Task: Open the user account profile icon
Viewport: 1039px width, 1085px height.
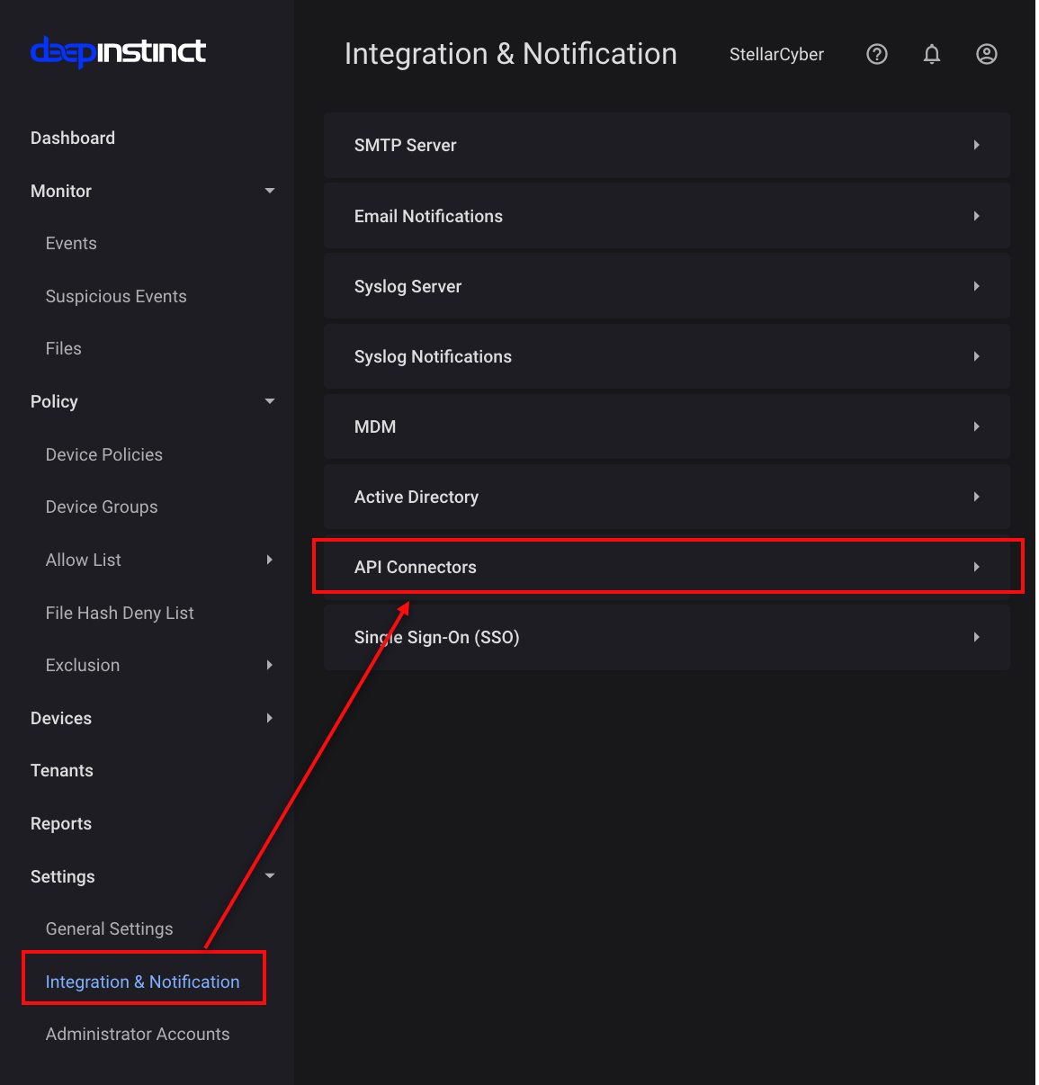Action: coord(986,55)
